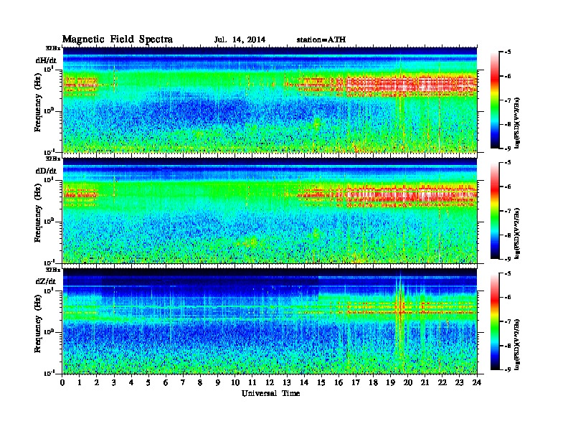Click hour tick label '6' on time axis

coord(166,382)
